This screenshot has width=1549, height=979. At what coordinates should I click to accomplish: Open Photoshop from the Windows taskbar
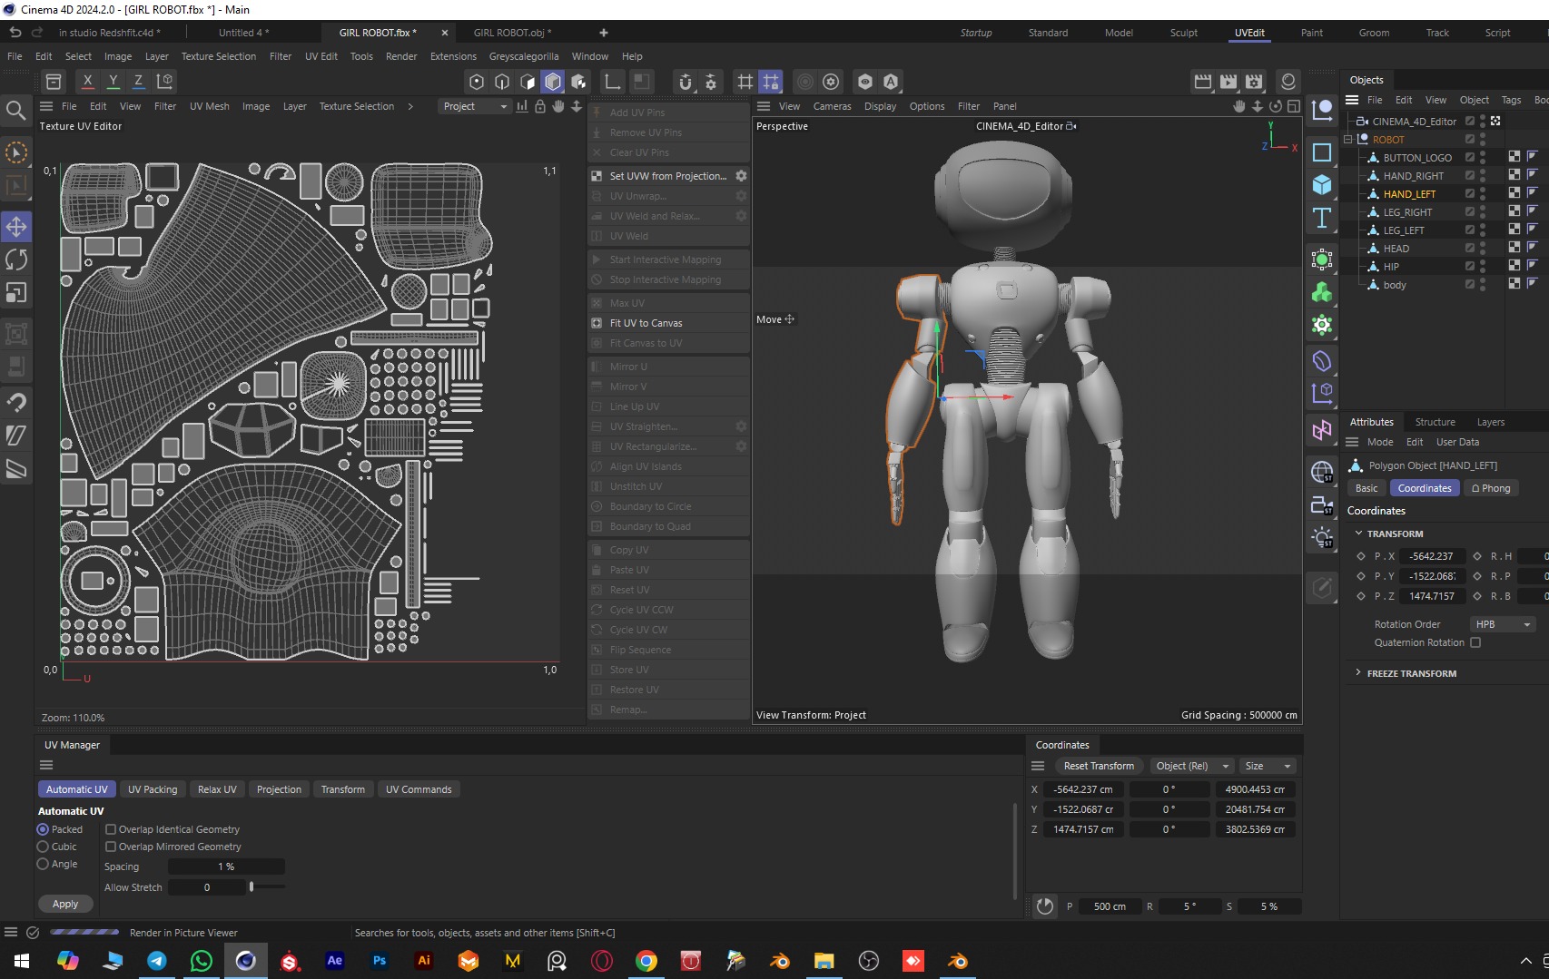pos(380,961)
